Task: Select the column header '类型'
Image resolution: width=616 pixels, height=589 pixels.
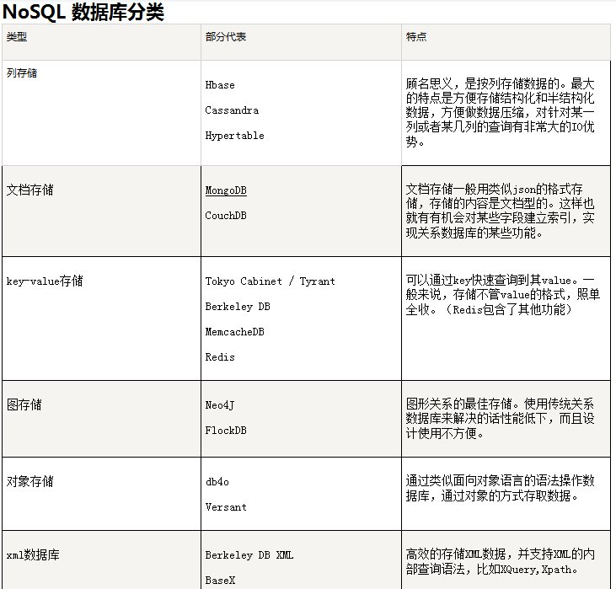Action: (17, 37)
